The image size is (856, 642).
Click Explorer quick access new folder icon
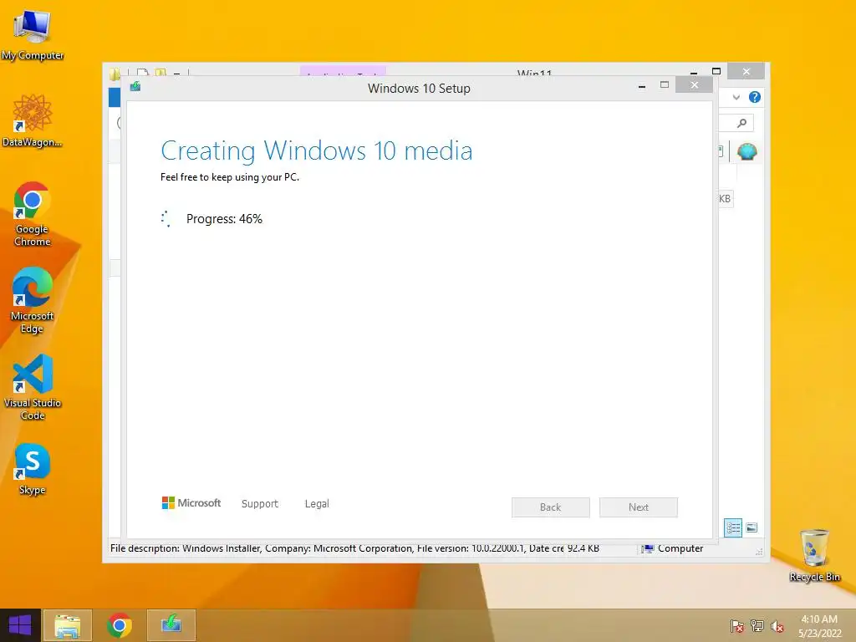click(160, 74)
